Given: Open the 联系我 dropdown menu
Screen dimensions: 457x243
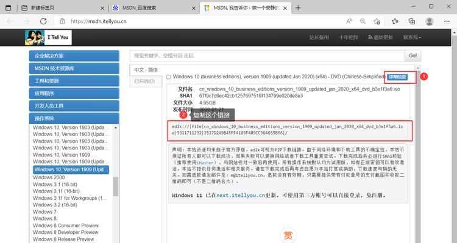Looking at the screenshot, I should point(412,37).
